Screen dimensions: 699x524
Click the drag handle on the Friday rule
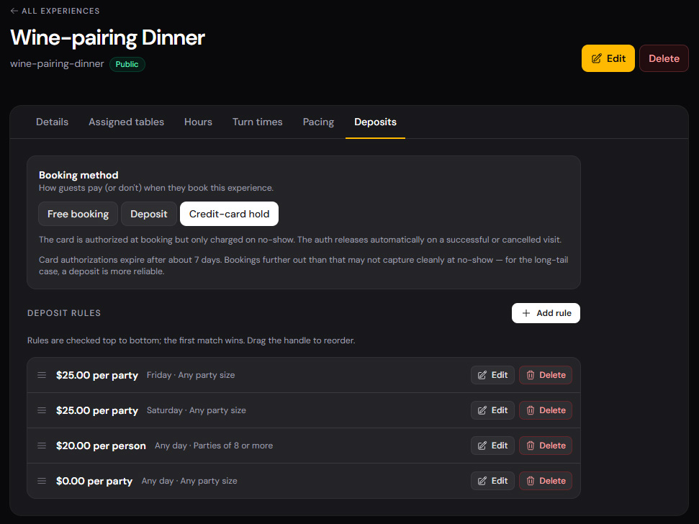click(42, 375)
